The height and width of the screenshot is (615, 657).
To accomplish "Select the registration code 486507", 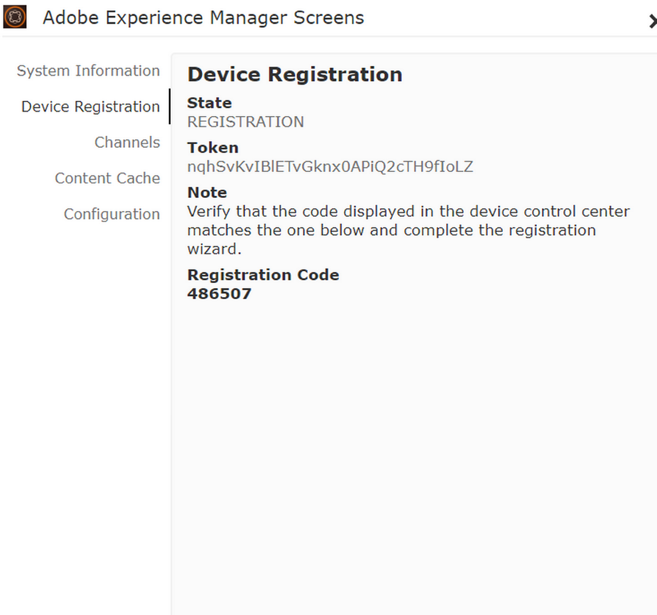I will click(219, 294).
